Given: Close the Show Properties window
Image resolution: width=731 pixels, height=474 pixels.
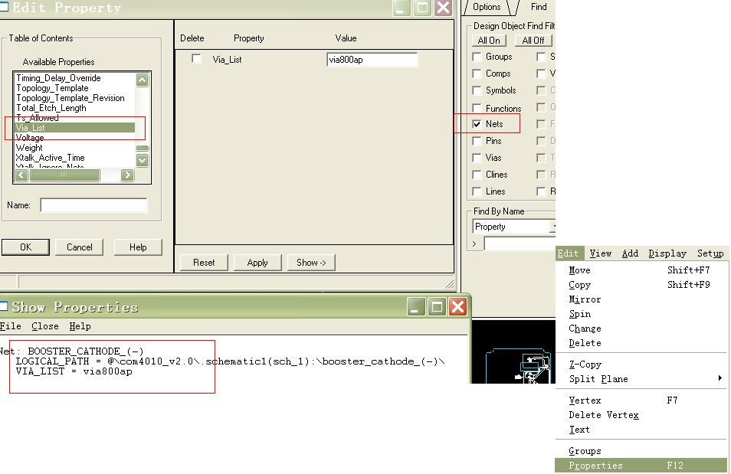Looking at the screenshot, I should tap(457, 307).
